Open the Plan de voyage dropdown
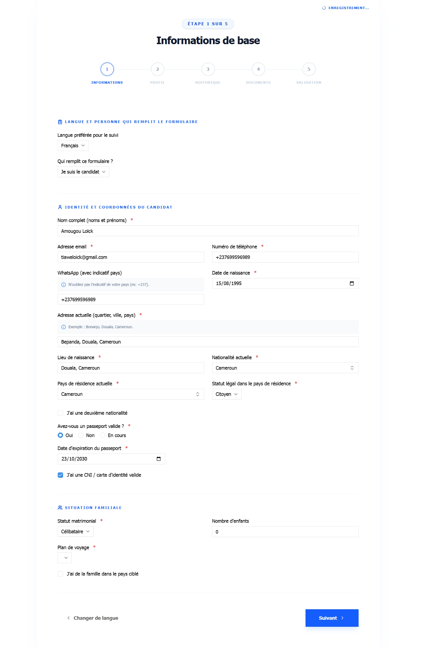 click(x=65, y=558)
